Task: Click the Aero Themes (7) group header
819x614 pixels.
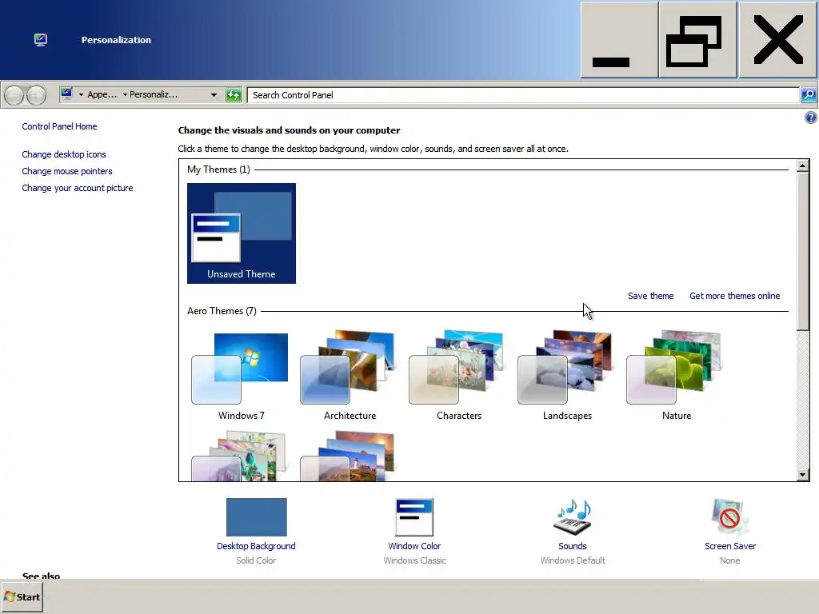Action: pyautogui.click(x=222, y=311)
